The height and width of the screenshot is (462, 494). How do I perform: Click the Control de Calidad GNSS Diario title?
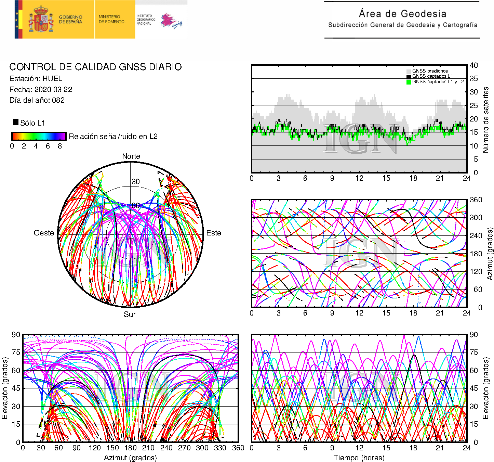pos(95,67)
